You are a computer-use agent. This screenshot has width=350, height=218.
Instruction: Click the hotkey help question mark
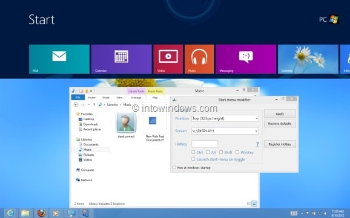pyautogui.click(x=257, y=144)
